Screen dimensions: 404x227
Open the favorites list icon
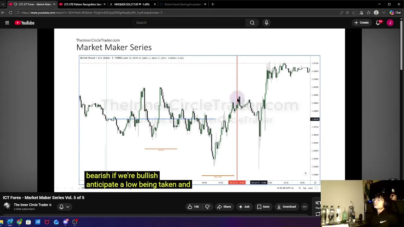click(x=369, y=13)
